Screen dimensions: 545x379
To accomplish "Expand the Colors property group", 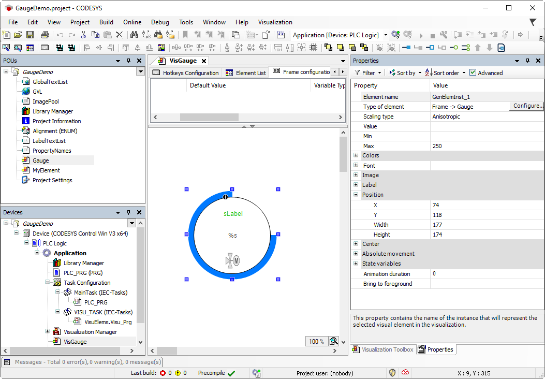I will pyautogui.click(x=356, y=155).
